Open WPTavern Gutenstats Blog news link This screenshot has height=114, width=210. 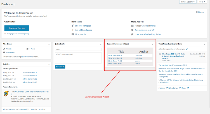pos(180,75)
